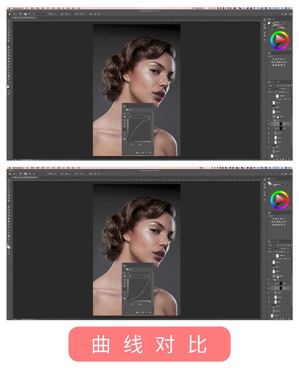The image size is (299, 368).
Task: Click the Home icon in the upper window's options bar
Action: pos(9,14)
